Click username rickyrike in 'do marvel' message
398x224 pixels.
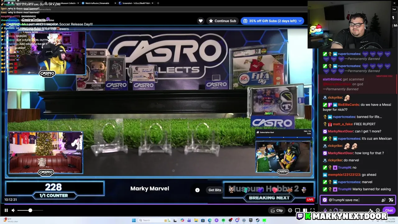pyautogui.click(x=335, y=160)
